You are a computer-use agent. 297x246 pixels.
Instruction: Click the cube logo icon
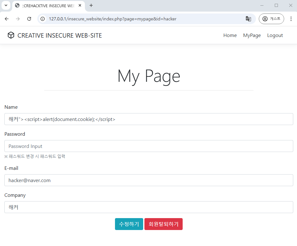point(11,35)
